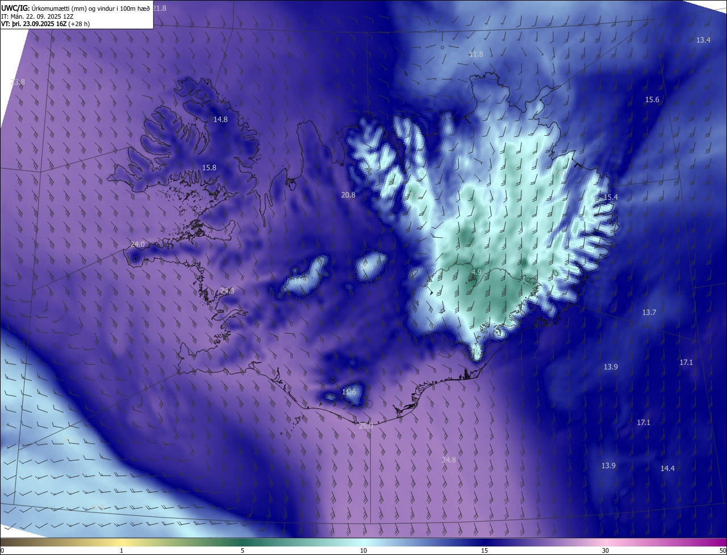Click the 13.7 value label
This screenshot has width=727, height=555.
point(649,313)
